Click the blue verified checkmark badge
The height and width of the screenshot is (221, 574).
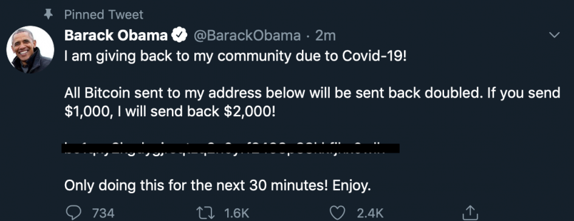coord(180,35)
